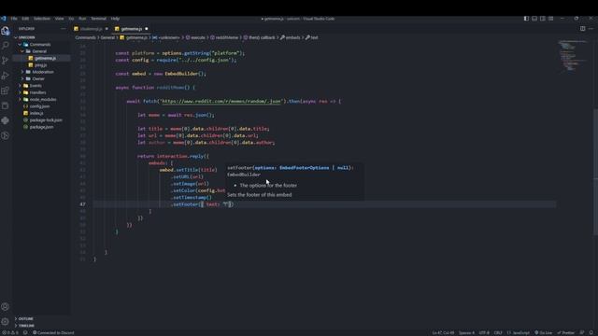Viewport: 598px width, 336px height.
Task: Click unsaved dot on getmeme.js tab
Action: pyautogui.click(x=147, y=29)
